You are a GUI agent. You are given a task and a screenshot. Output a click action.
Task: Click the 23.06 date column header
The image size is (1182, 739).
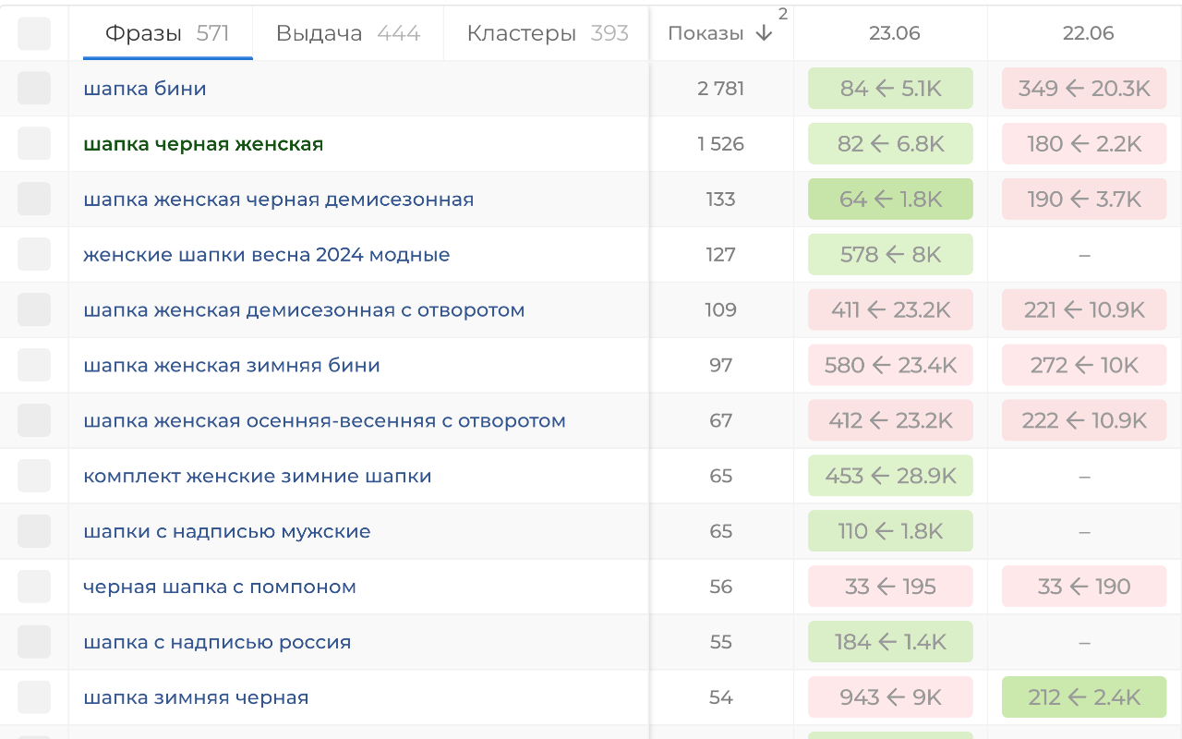[894, 33]
